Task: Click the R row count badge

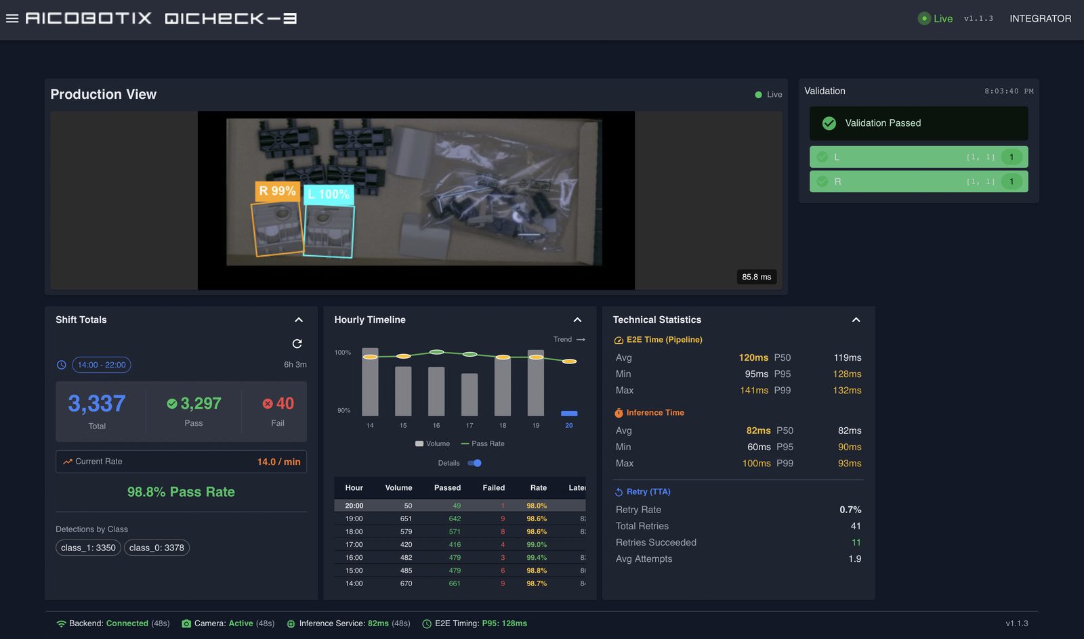Action: (x=1012, y=181)
